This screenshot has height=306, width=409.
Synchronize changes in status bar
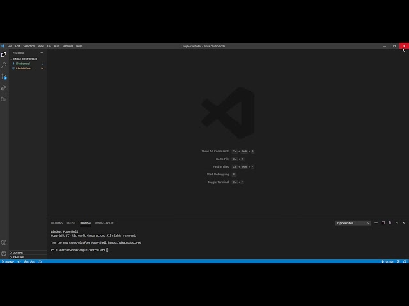coord(19,262)
